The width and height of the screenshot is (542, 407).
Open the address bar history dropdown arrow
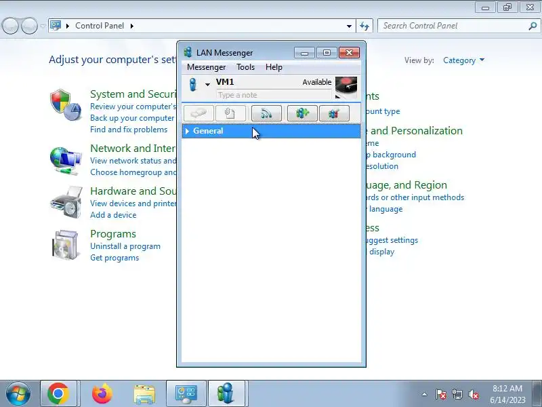tap(349, 26)
